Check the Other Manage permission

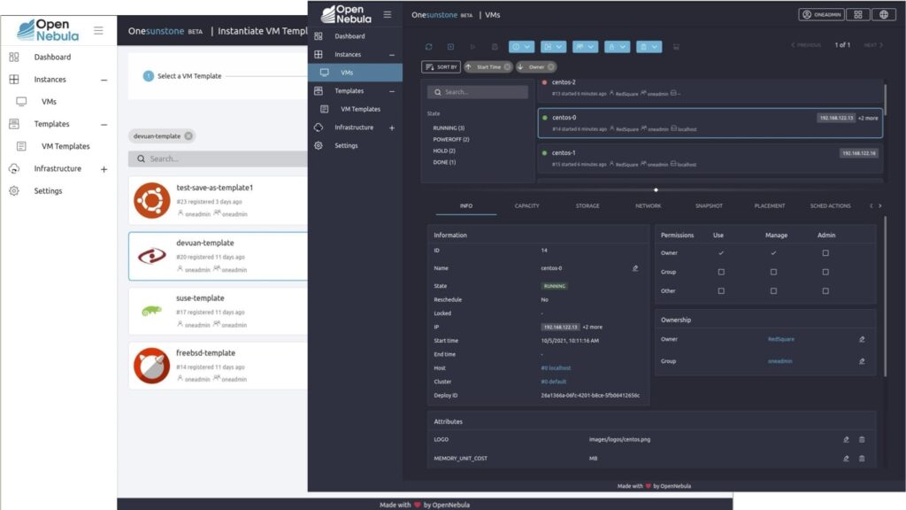773,290
